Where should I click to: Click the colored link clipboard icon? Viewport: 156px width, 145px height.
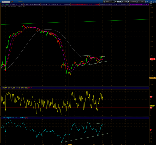(12, 2)
